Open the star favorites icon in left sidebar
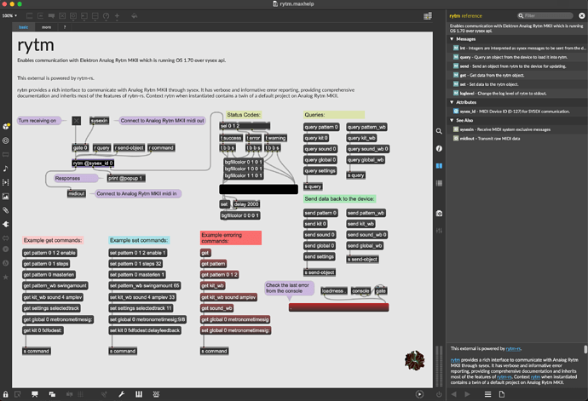Viewport: 588px width, 401px height. (6, 277)
